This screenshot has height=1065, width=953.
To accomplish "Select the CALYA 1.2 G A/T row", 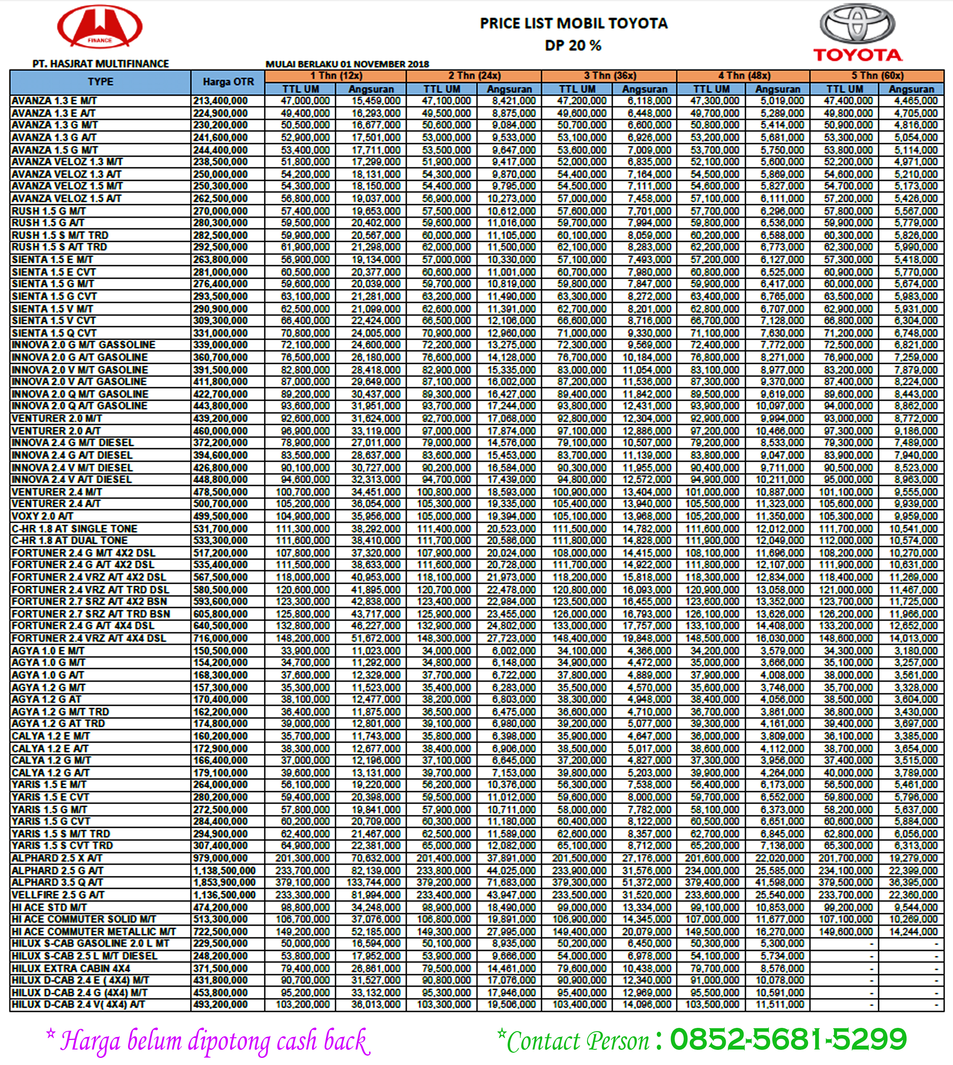I will (x=476, y=773).
